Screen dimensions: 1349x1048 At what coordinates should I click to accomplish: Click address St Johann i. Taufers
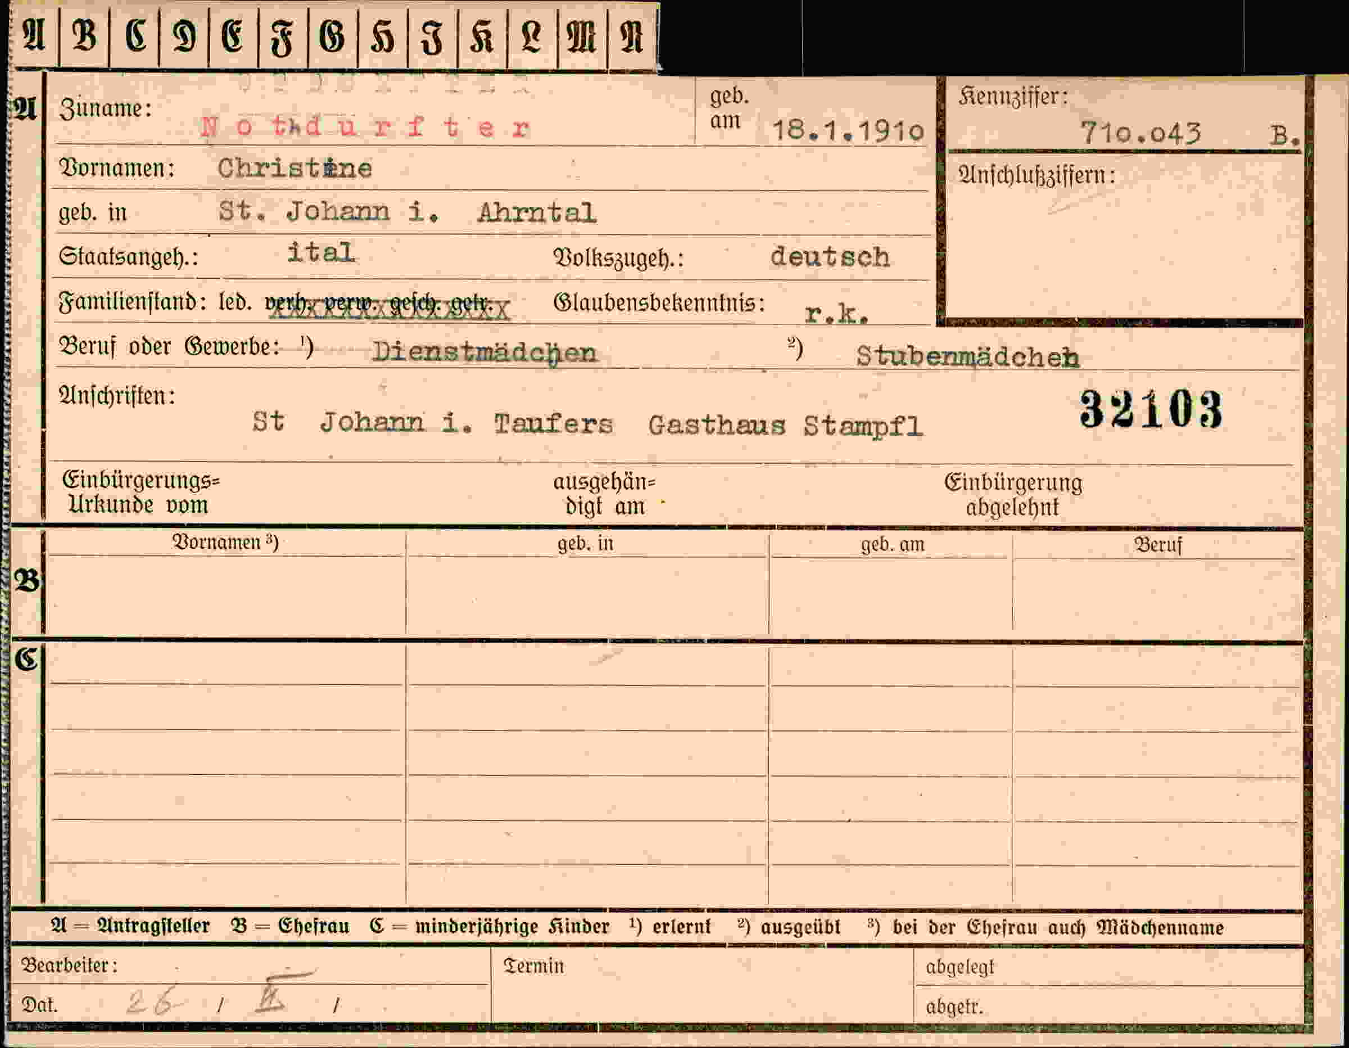[x=432, y=423]
